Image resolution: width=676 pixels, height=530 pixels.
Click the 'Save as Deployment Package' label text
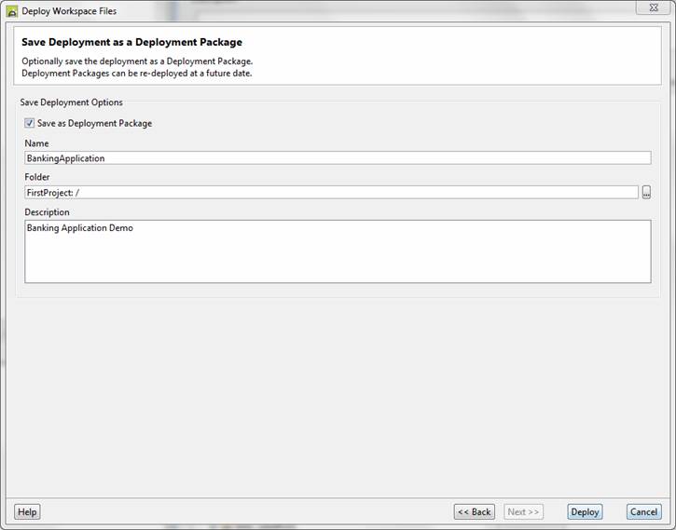pyautogui.click(x=94, y=123)
